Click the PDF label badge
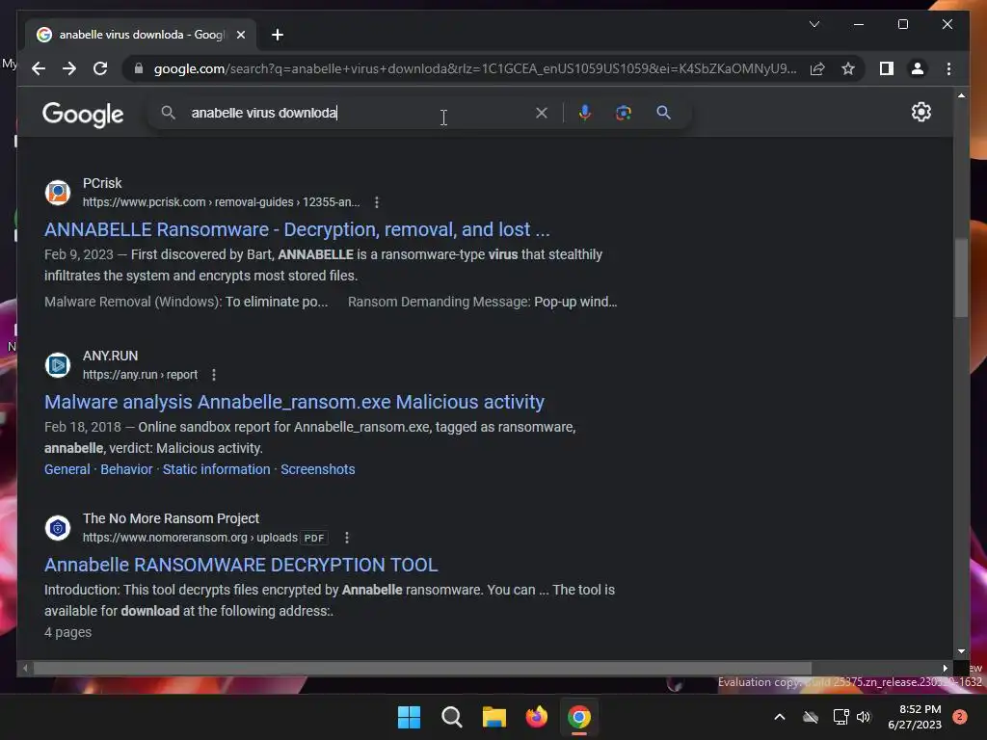 pos(314,538)
